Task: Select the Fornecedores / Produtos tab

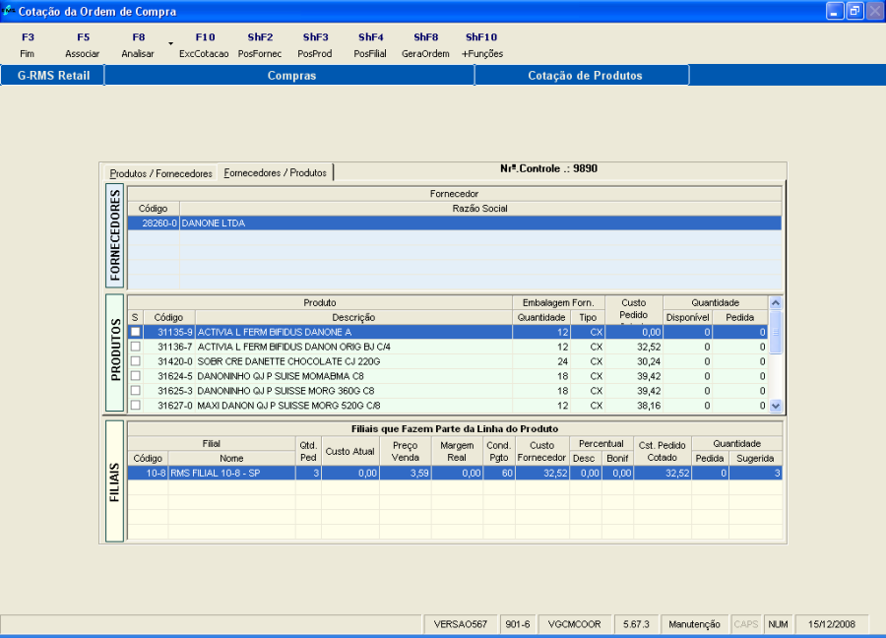Action: tap(276, 172)
